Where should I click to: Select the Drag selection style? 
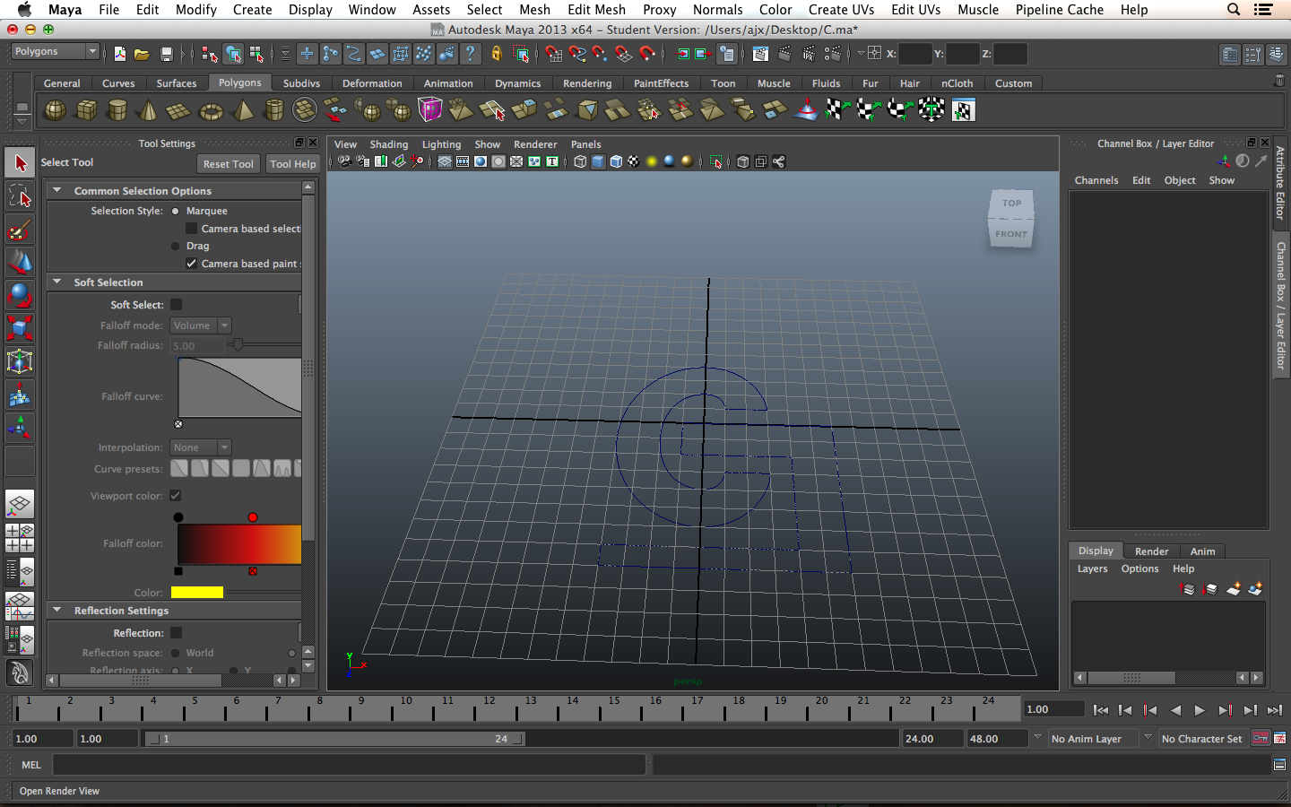(176, 246)
